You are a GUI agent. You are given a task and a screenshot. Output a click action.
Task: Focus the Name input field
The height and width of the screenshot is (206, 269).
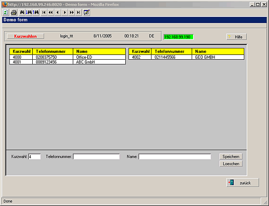coord(175,156)
